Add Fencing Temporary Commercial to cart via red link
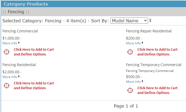 tap(157, 90)
